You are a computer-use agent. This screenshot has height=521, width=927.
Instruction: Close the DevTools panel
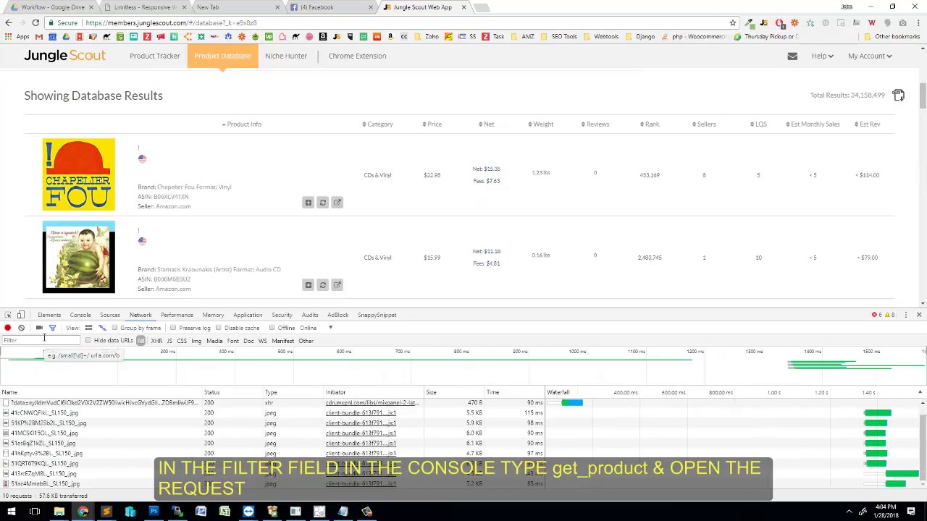coord(919,315)
